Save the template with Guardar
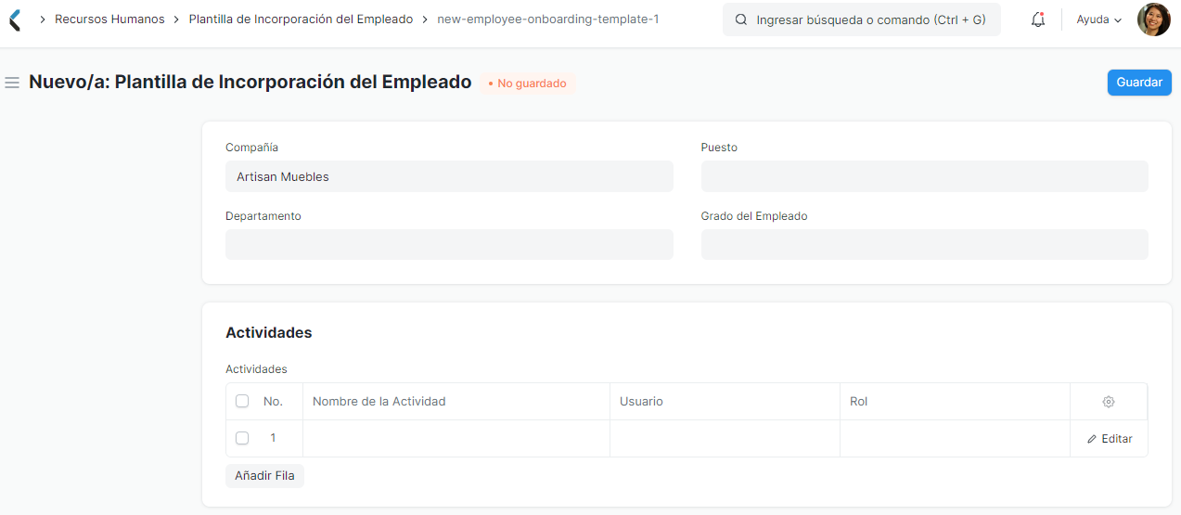 [1139, 83]
